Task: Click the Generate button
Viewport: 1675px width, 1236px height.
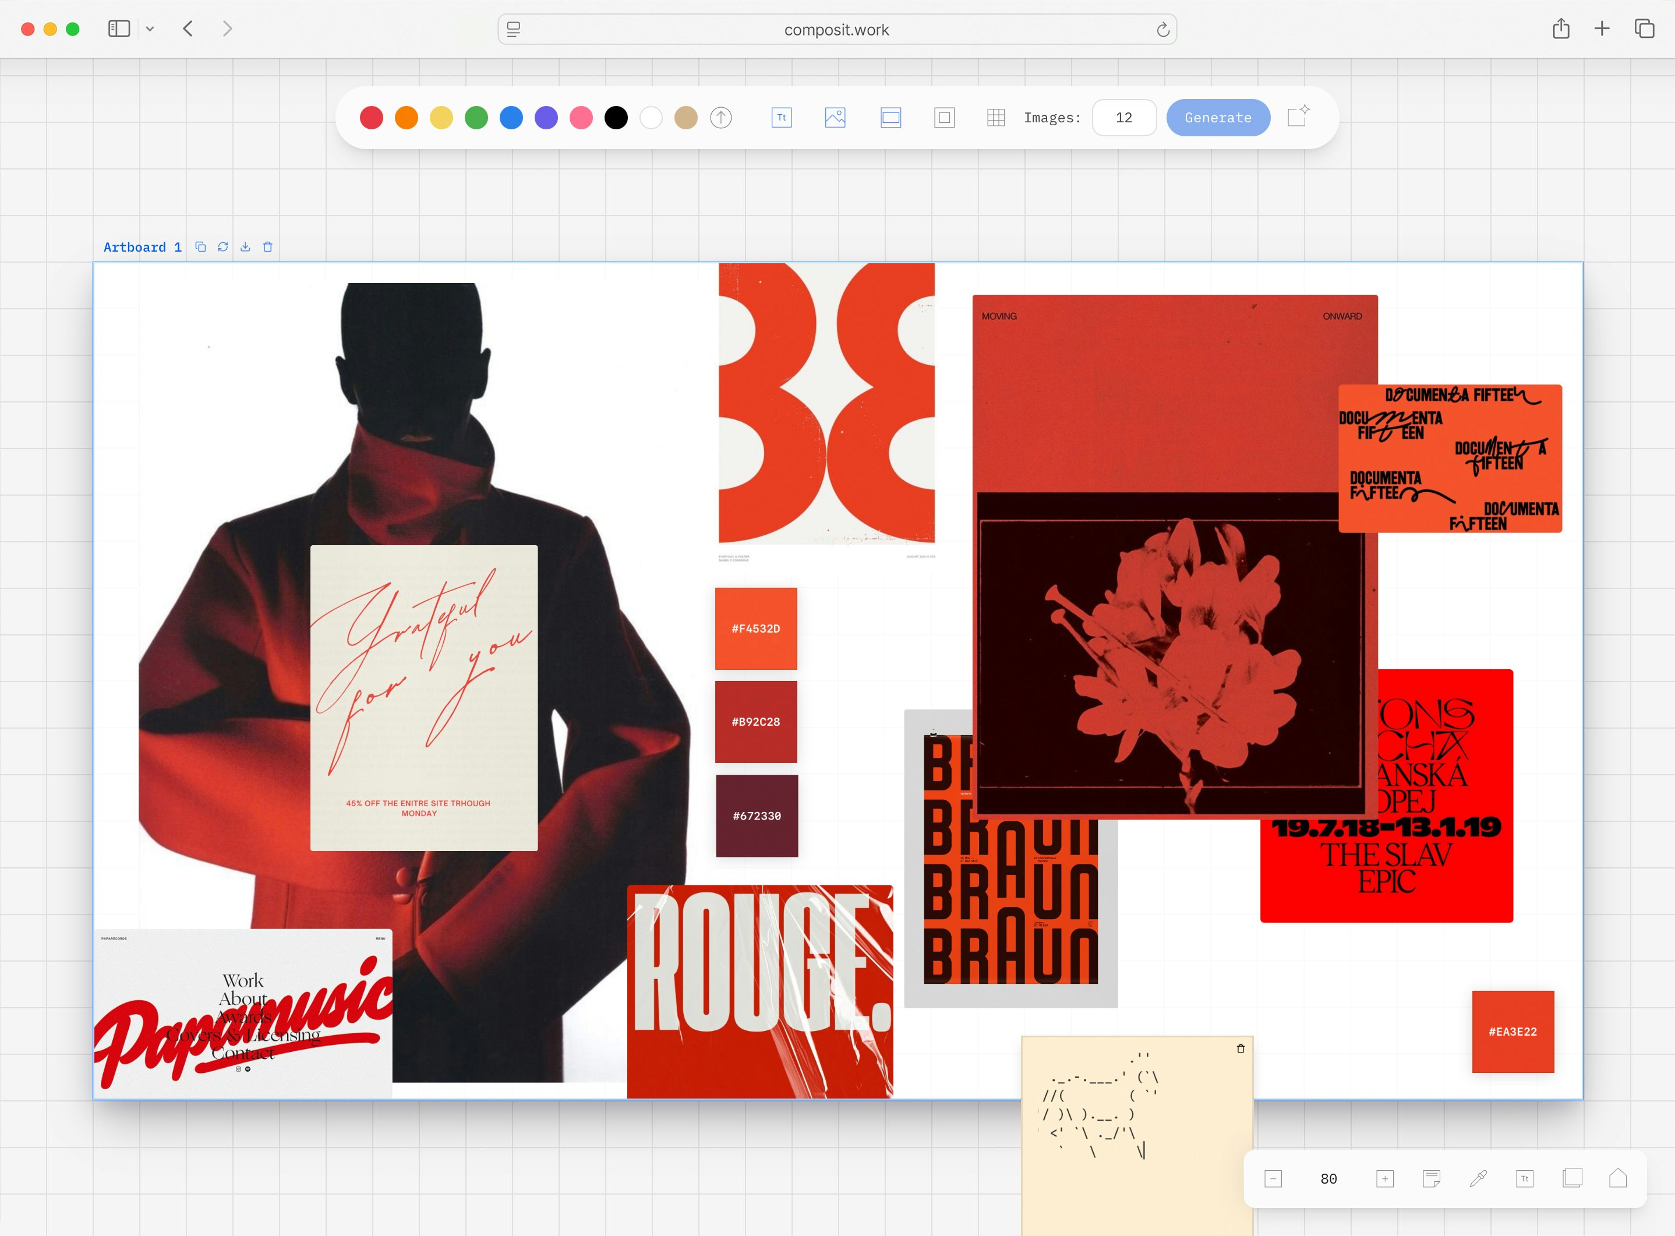Action: click(x=1218, y=118)
